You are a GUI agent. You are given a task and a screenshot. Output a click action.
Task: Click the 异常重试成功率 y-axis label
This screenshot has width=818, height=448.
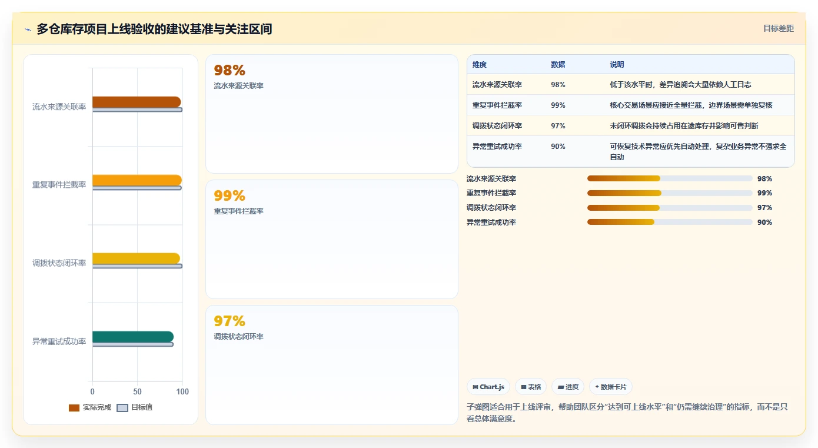(x=59, y=341)
